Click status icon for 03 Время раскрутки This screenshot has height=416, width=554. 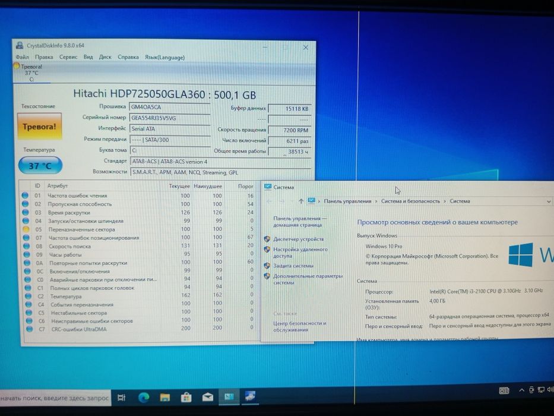(26, 212)
